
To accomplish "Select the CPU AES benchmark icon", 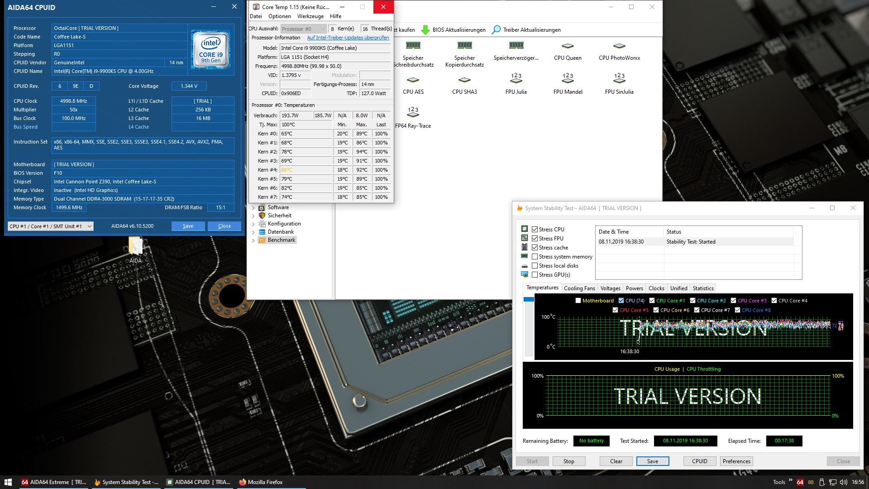I will tap(413, 80).
